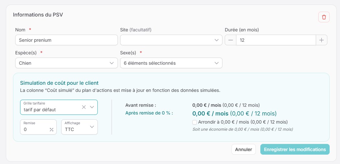Click Enregistrer les modifications button

click(x=295, y=149)
